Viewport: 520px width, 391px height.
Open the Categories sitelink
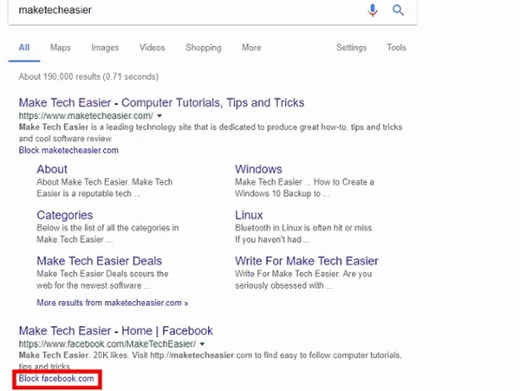click(x=65, y=215)
